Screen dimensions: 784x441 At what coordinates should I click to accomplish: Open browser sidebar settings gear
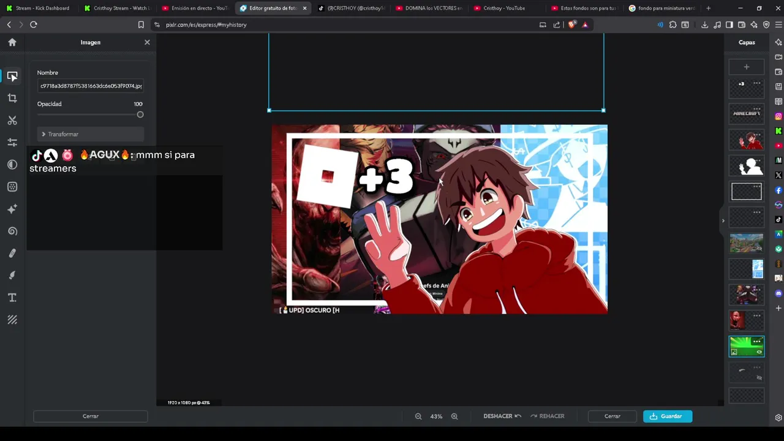[778, 418]
